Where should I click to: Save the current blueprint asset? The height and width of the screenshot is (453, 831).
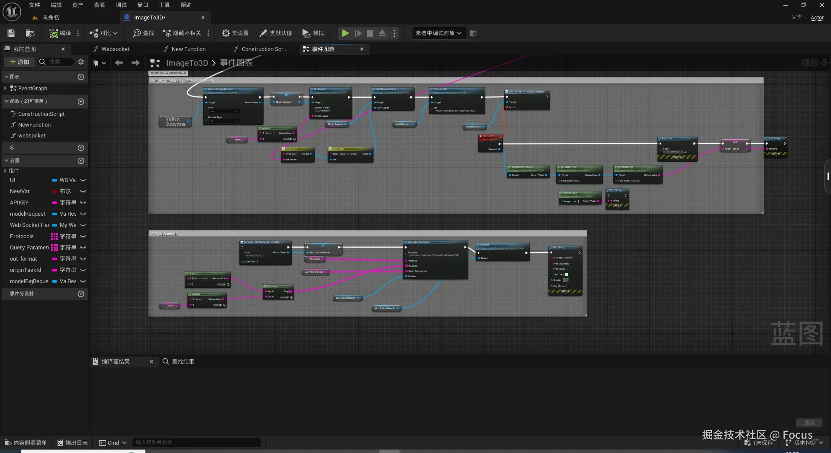[x=11, y=33]
